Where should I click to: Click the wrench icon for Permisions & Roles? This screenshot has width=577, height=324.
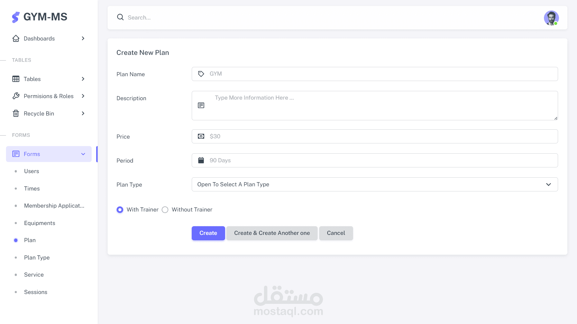(x=16, y=96)
